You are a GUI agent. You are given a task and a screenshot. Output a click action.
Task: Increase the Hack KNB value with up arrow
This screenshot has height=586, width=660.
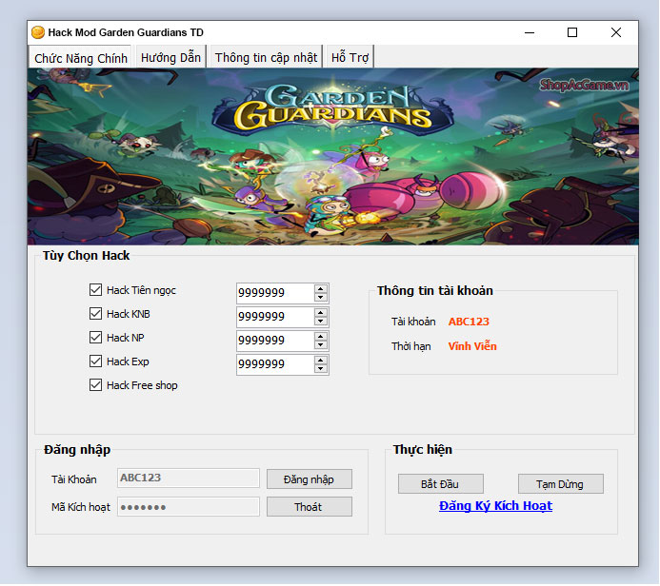click(321, 312)
